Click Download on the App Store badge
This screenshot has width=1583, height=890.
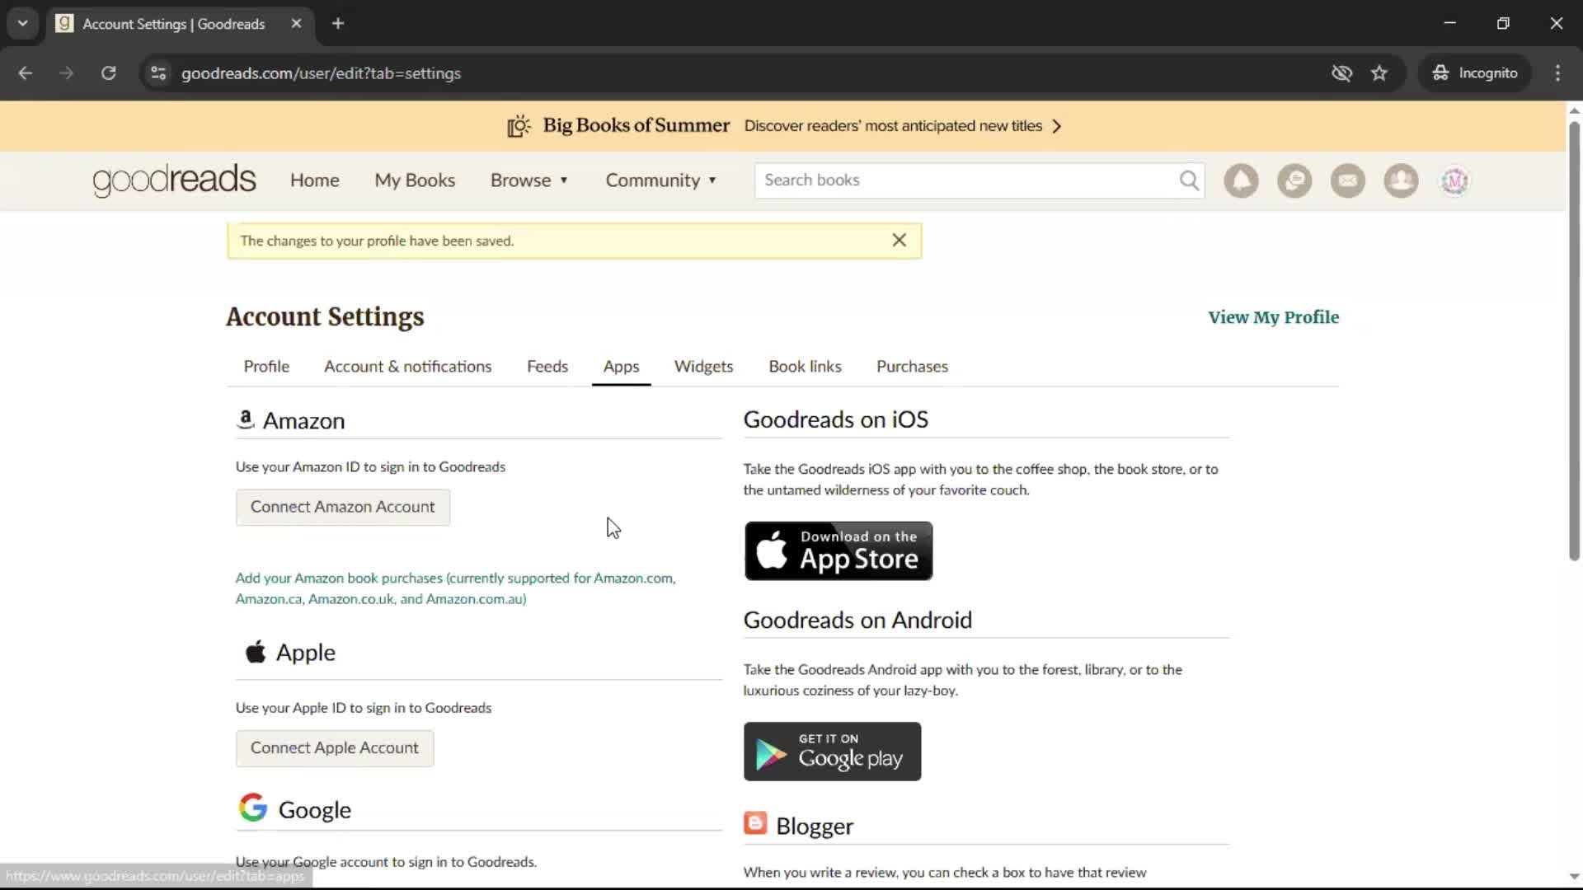coord(838,550)
